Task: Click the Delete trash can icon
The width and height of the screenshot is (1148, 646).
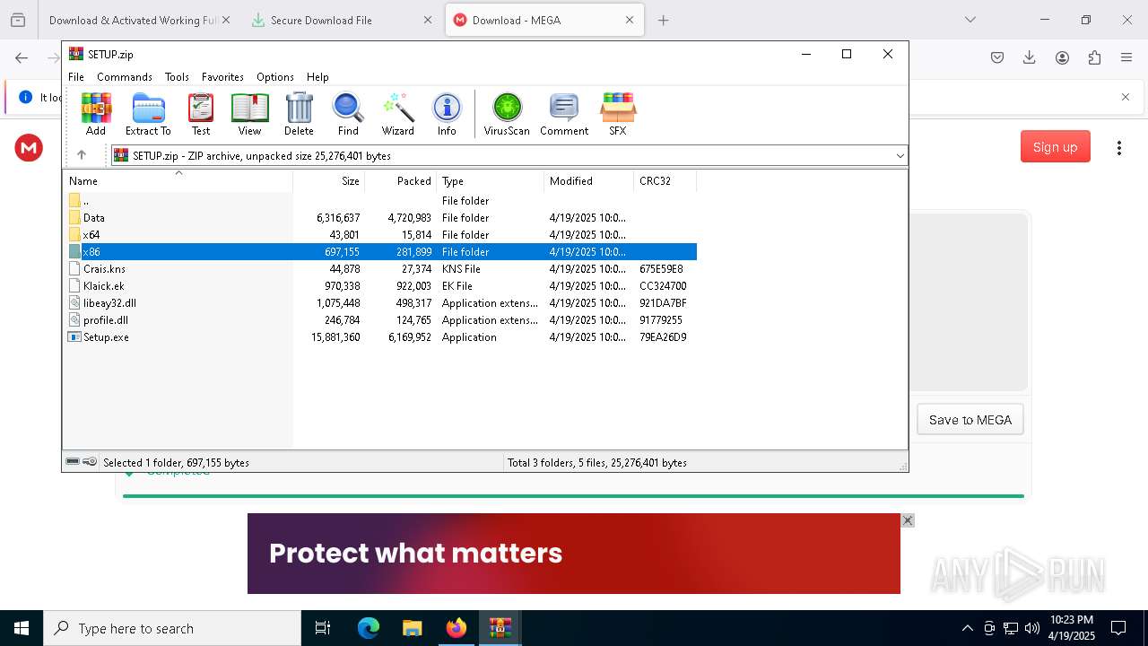Action: pyautogui.click(x=299, y=114)
